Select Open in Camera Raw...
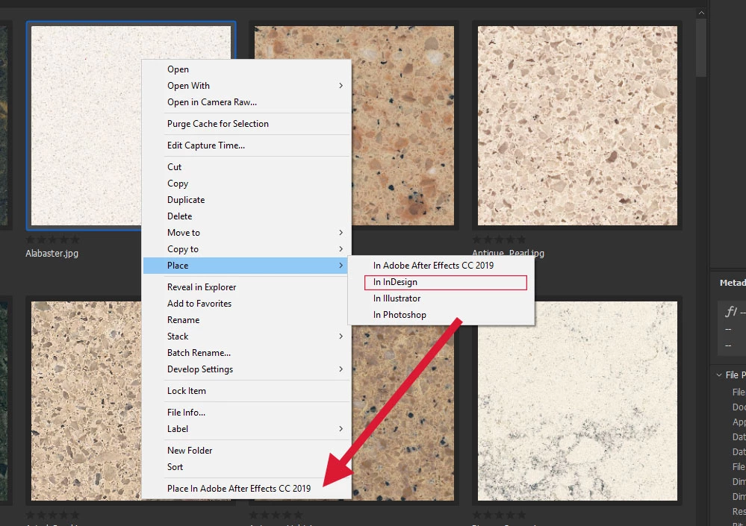This screenshot has height=526, width=746. coord(246,102)
